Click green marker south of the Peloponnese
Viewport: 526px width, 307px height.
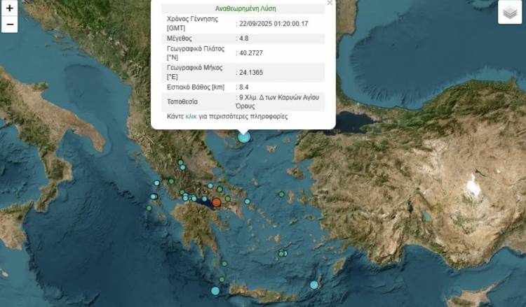pos(224,263)
